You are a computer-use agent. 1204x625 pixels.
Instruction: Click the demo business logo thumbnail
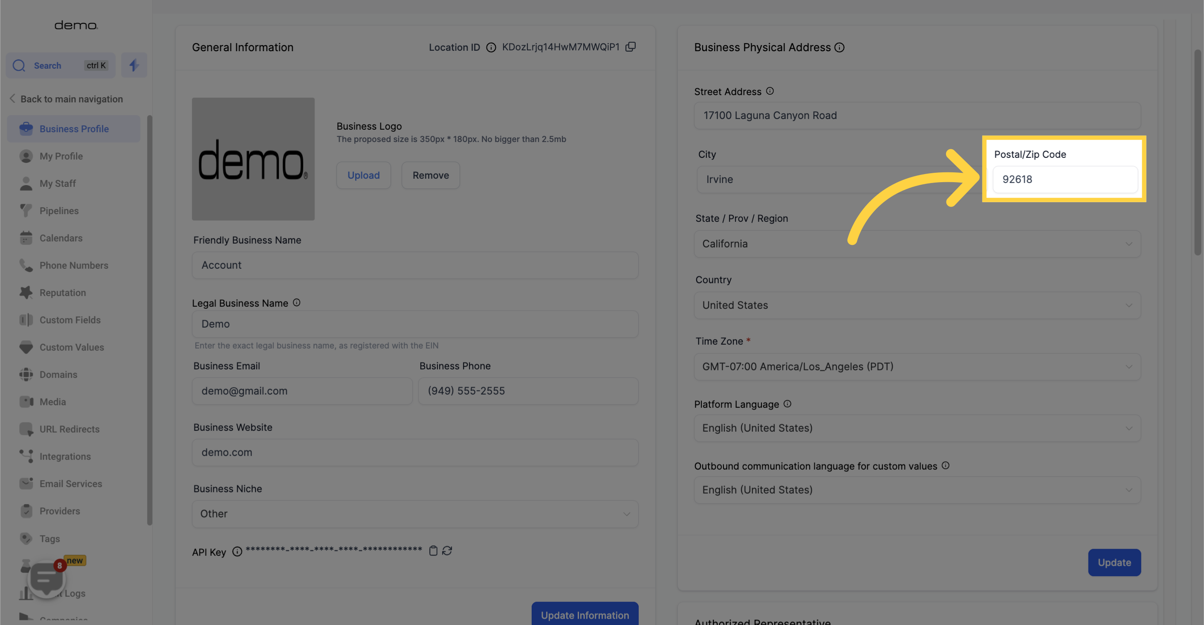tap(253, 159)
